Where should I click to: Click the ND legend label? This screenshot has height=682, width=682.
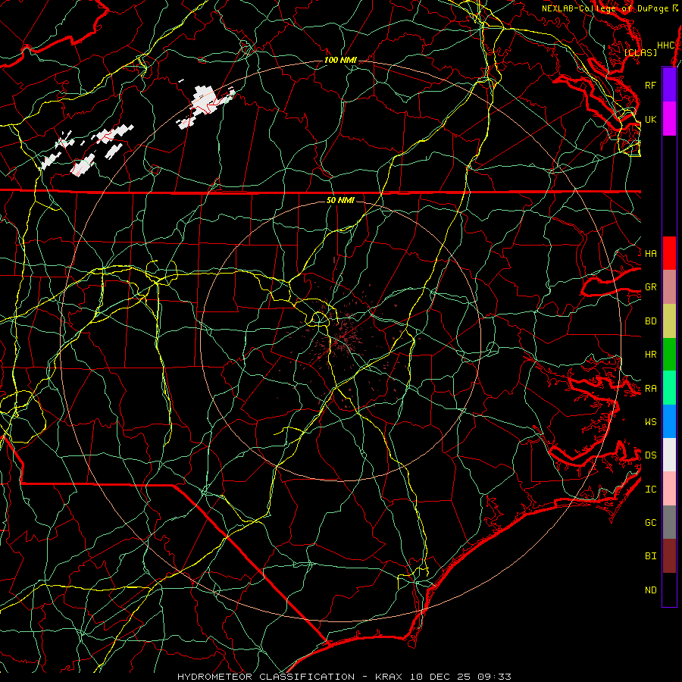[x=651, y=590]
